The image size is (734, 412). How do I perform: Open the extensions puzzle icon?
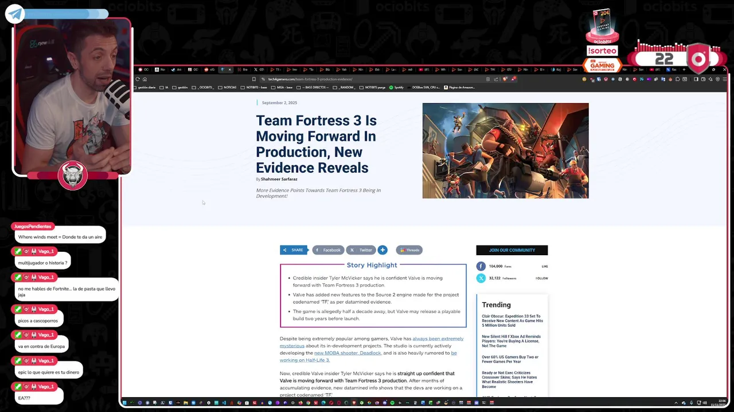(677, 79)
